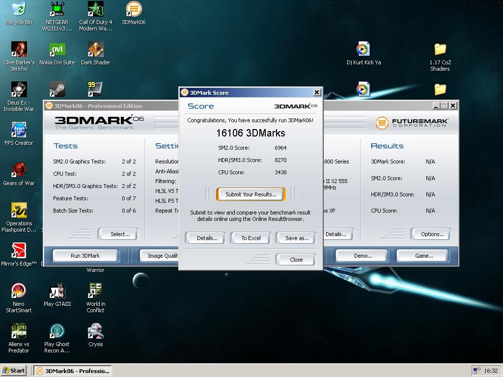The height and width of the screenshot is (377, 503).
Task: Launch Gears of War shortcut
Action: pos(19,174)
